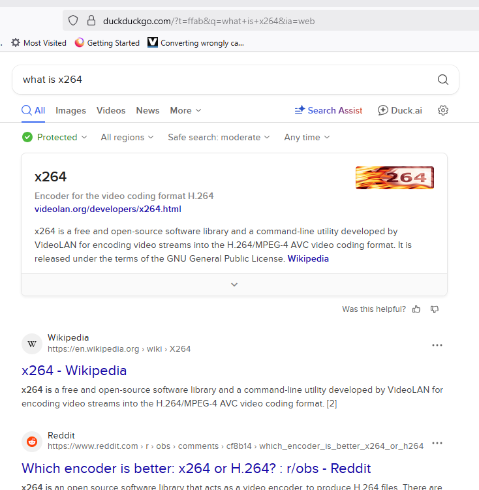This screenshot has height=490, width=479.
Task: Open search settings gear icon
Action: 442,110
